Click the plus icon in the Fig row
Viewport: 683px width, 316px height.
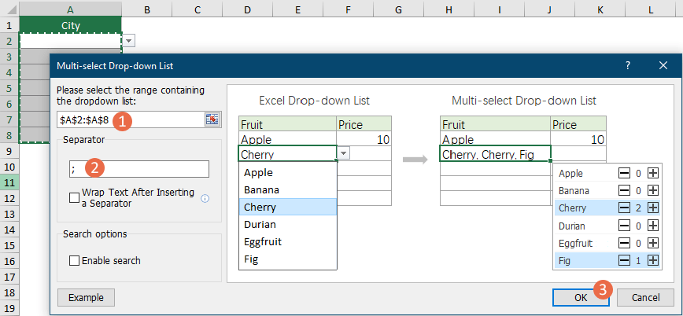[x=652, y=261]
